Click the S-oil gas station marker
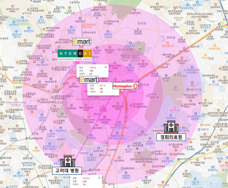 coord(89,174)
